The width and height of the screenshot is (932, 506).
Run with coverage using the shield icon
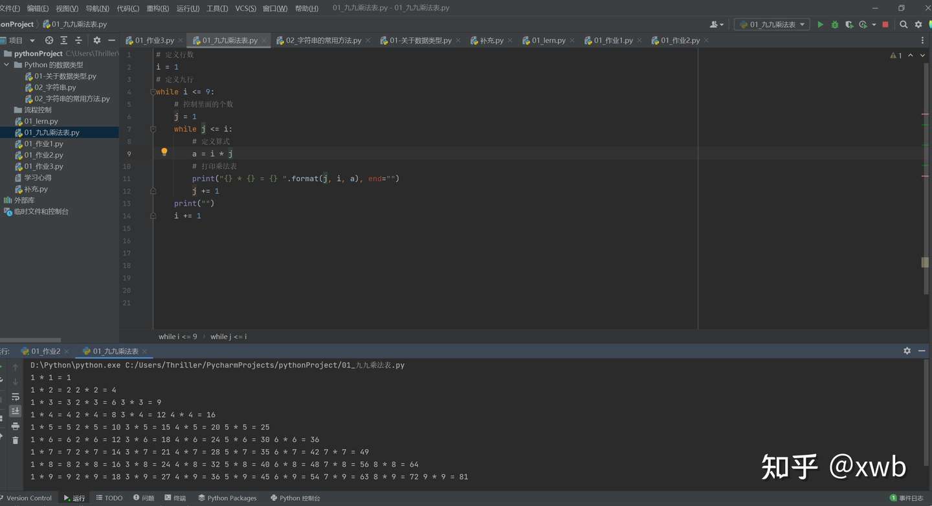pyautogui.click(x=849, y=25)
